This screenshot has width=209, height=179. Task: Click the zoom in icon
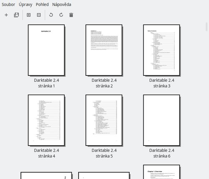pyautogui.click(x=28, y=15)
